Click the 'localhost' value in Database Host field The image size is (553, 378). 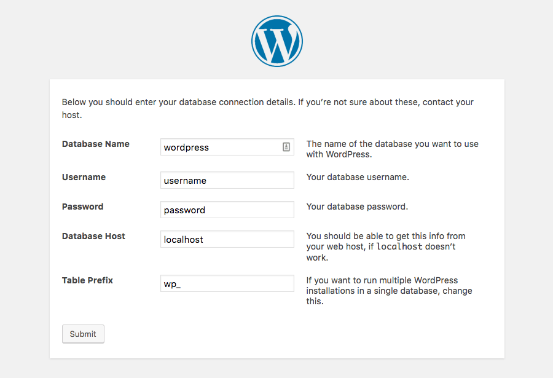pos(183,239)
